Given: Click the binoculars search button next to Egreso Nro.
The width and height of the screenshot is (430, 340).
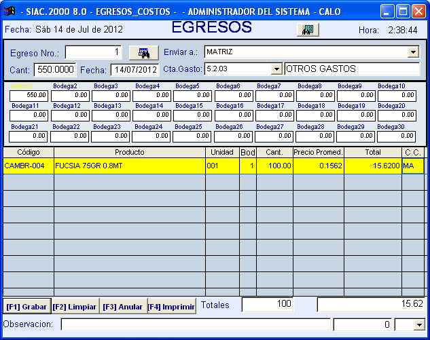Looking at the screenshot, I should tap(143, 53).
